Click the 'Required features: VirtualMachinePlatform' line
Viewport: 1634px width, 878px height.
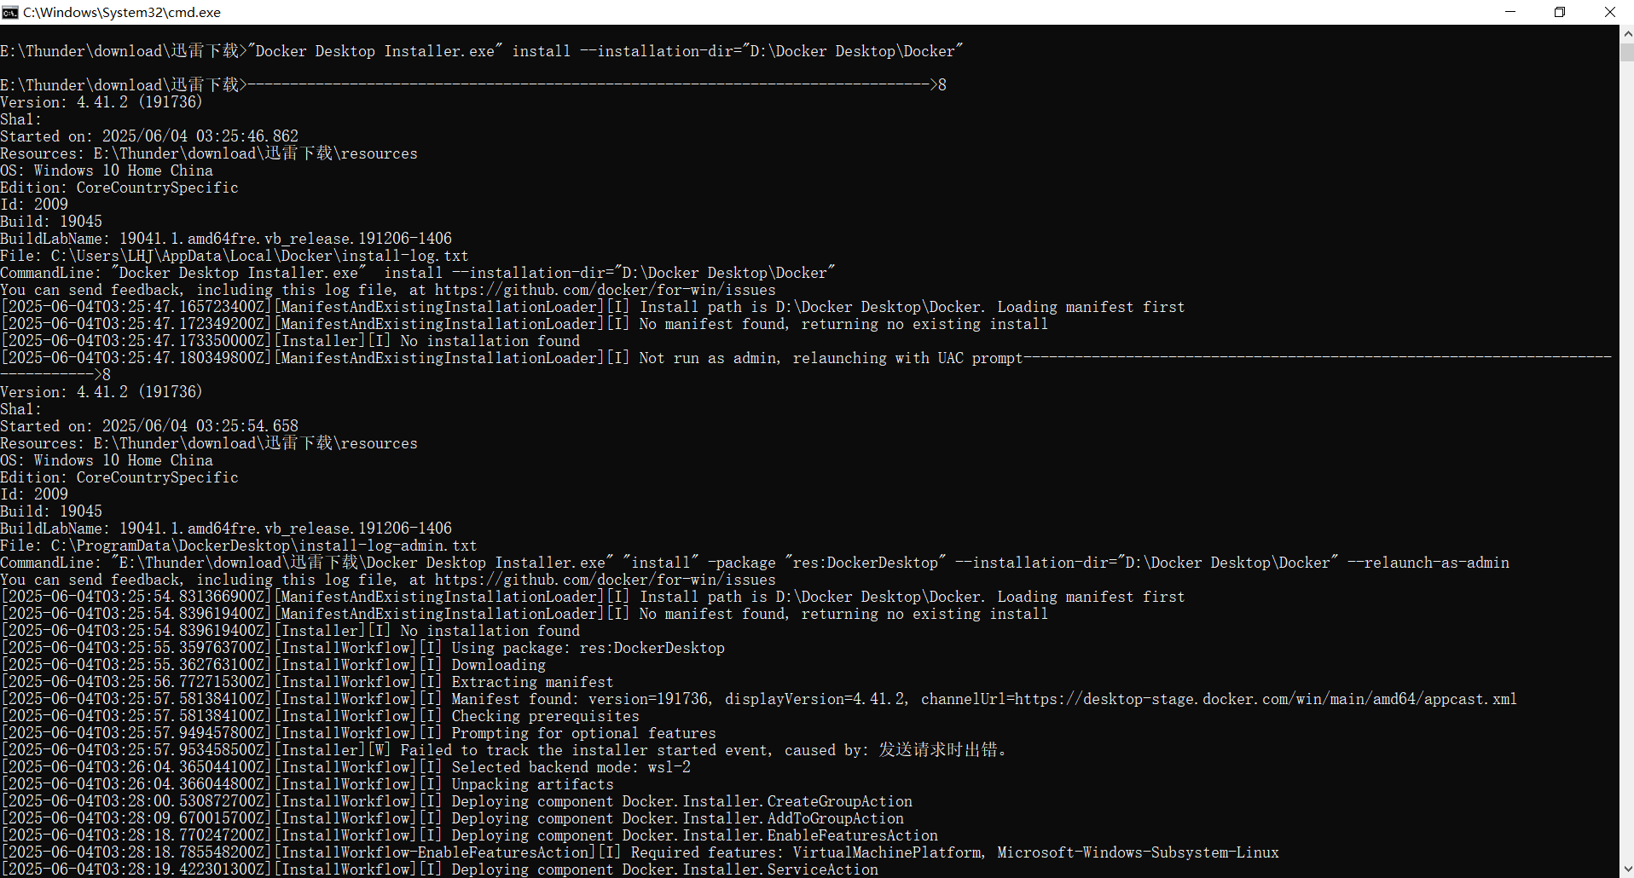[x=640, y=852]
